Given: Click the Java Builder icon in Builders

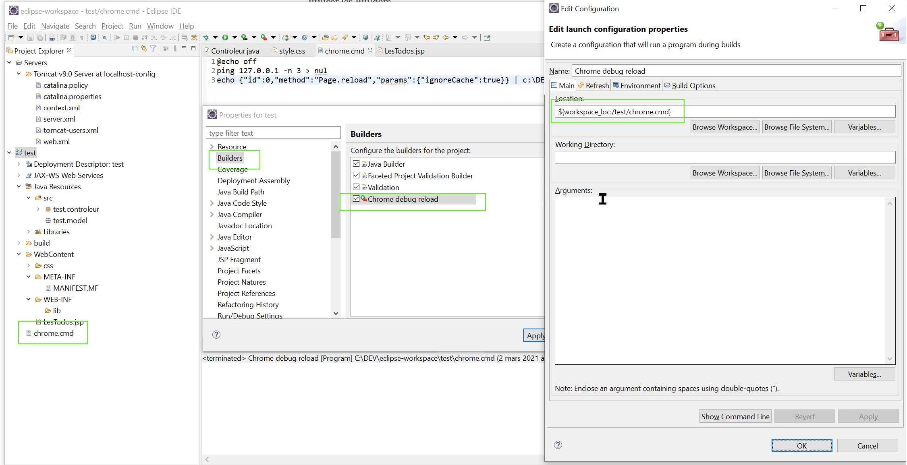Looking at the screenshot, I should (x=364, y=164).
